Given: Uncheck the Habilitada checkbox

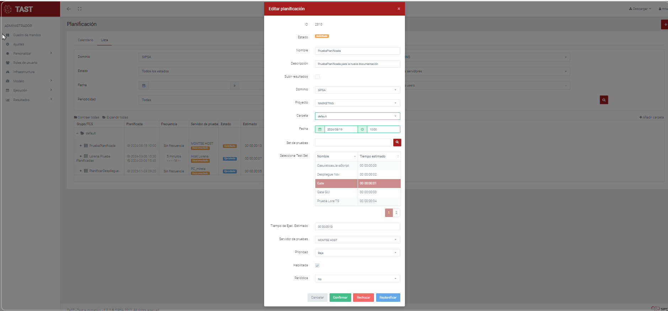Looking at the screenshot, I should 317,266.
